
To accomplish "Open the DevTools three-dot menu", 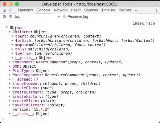I will tap(157, 10).
